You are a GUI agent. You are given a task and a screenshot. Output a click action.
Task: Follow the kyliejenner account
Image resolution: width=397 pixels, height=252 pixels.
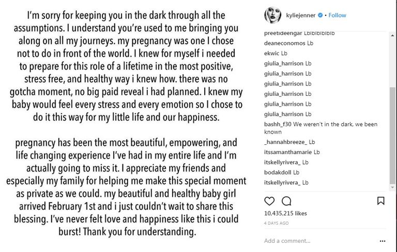click(337, 15)
